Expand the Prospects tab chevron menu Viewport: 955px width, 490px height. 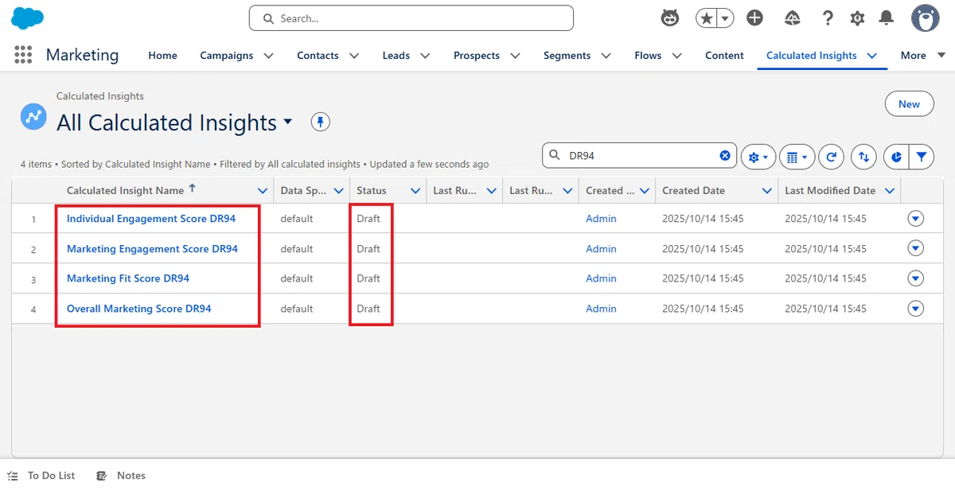click(x=515, y=56)
